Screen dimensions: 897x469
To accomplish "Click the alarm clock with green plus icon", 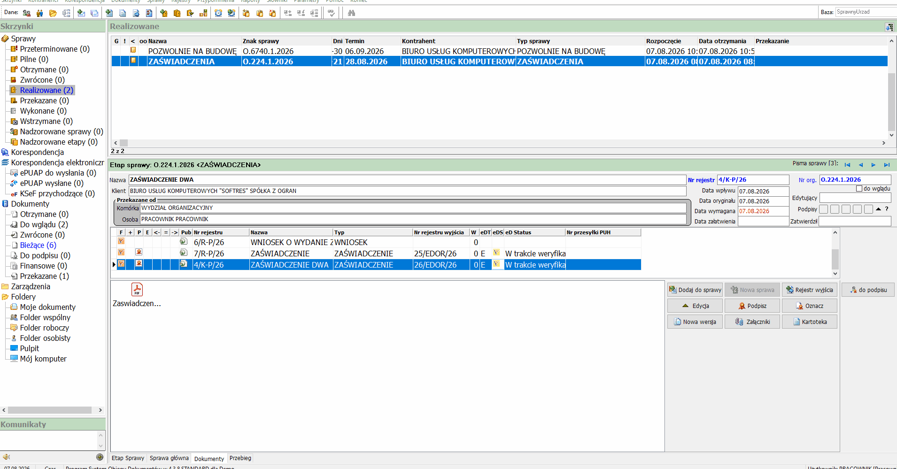I will pyautogui.click(x=232, y=13).
